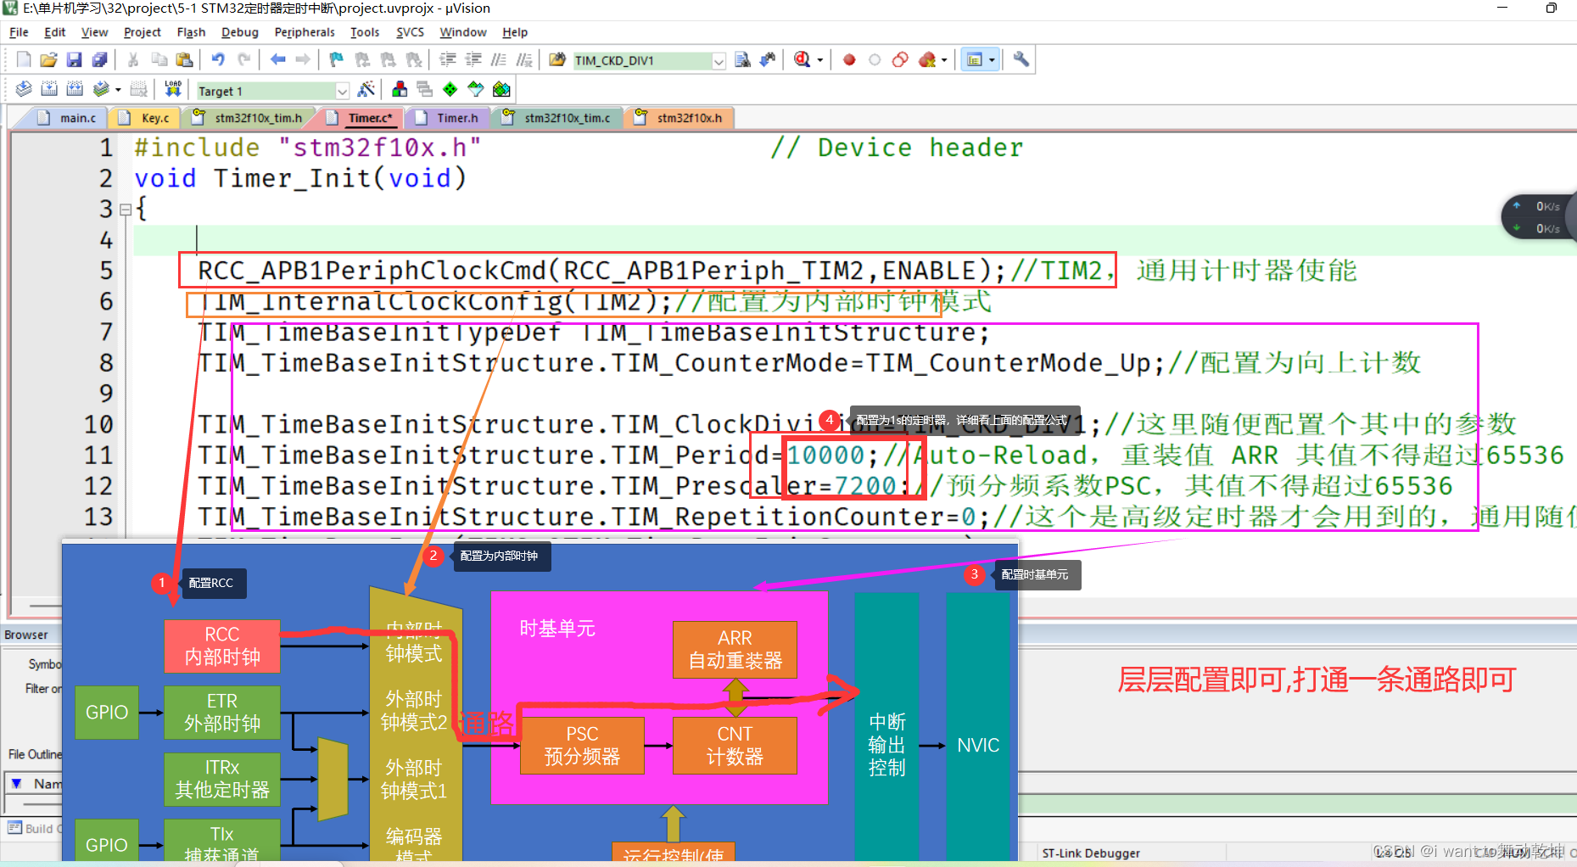Viewport: 1577px width, 867px height.
Task: Collapse the code block at line 3
Action: tap(125, 209)
